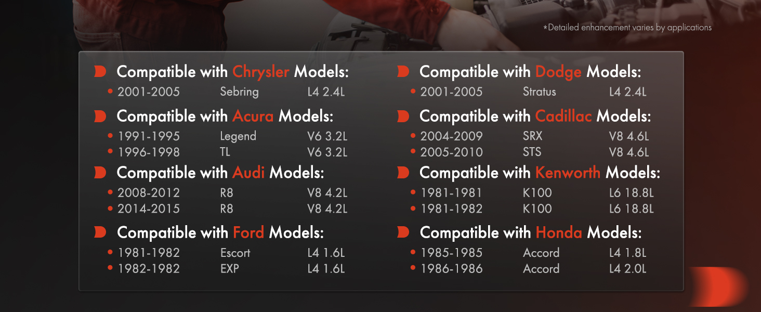761x312 pixels.
Task: Click the red D icon beside Chrysler heading
Action: pyautogui.click(x=100, y=72)
